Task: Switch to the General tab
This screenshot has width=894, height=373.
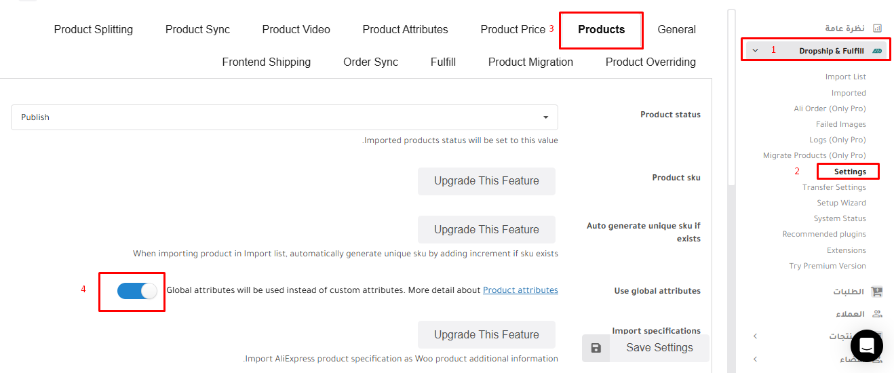Action: (676, 29)
